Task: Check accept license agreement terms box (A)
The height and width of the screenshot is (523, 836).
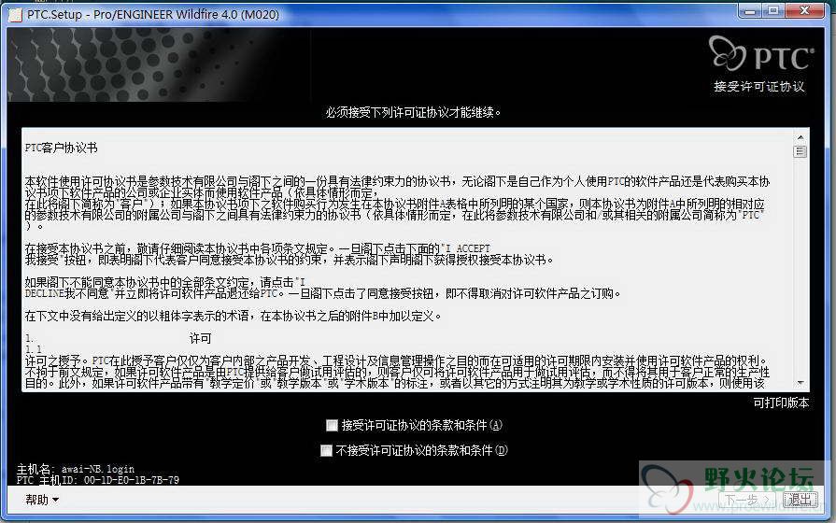Action: coord(332,425)
